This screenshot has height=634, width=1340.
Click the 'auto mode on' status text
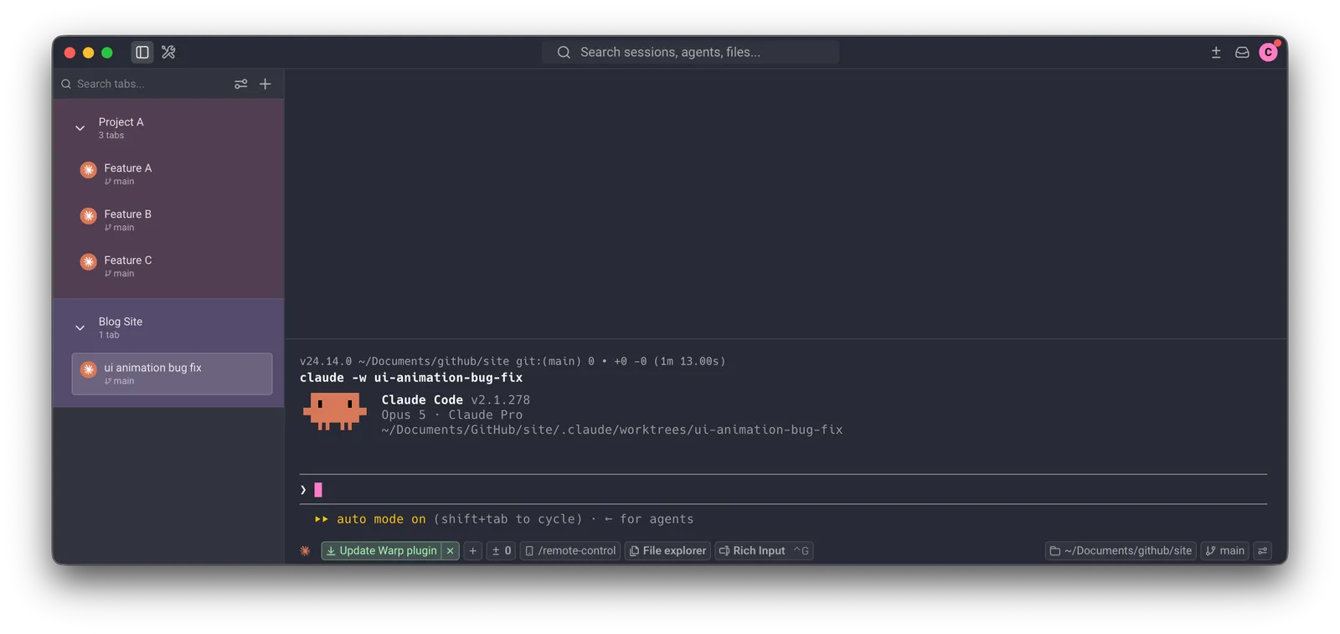point(381,519)
